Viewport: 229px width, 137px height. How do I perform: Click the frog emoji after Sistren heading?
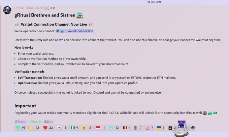coord(80,15)
